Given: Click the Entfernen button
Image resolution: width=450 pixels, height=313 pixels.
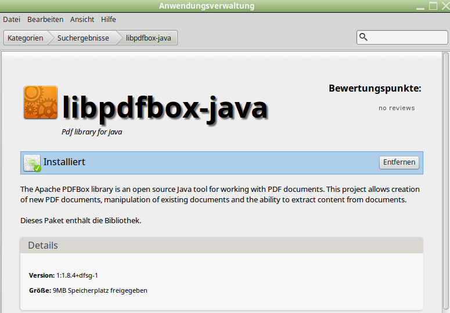Looking at the screenshot, I should tap(399, 162).
